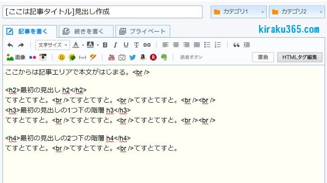The width and height of the screenshot is (327, 183).
Task: Open the background color dropdown arrow
Action: [98, 45]
